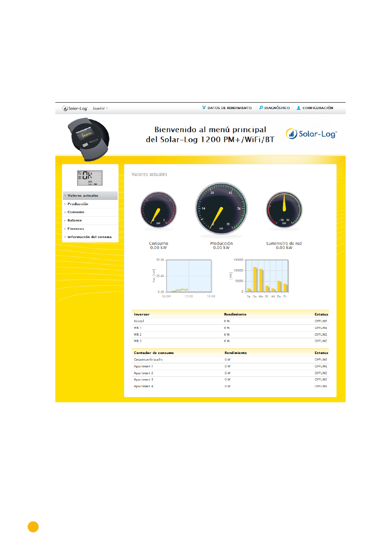
Task: Click the LCD status display showing OK
Action: 90,178
